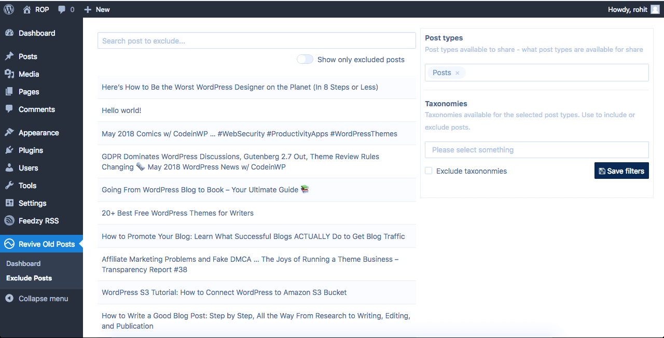
Task: Go to the Settings menu item
Action: click(x=32, y=203)
